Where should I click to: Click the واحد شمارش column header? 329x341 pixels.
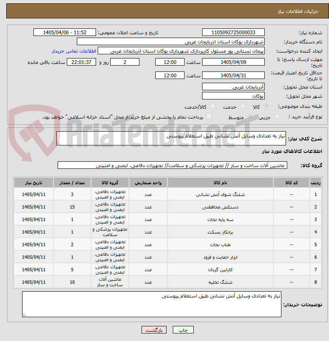point(148,183)
